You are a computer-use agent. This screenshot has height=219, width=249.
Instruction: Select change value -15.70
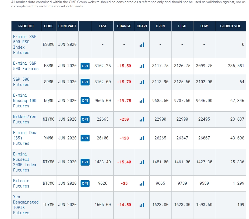pos(124,82)
